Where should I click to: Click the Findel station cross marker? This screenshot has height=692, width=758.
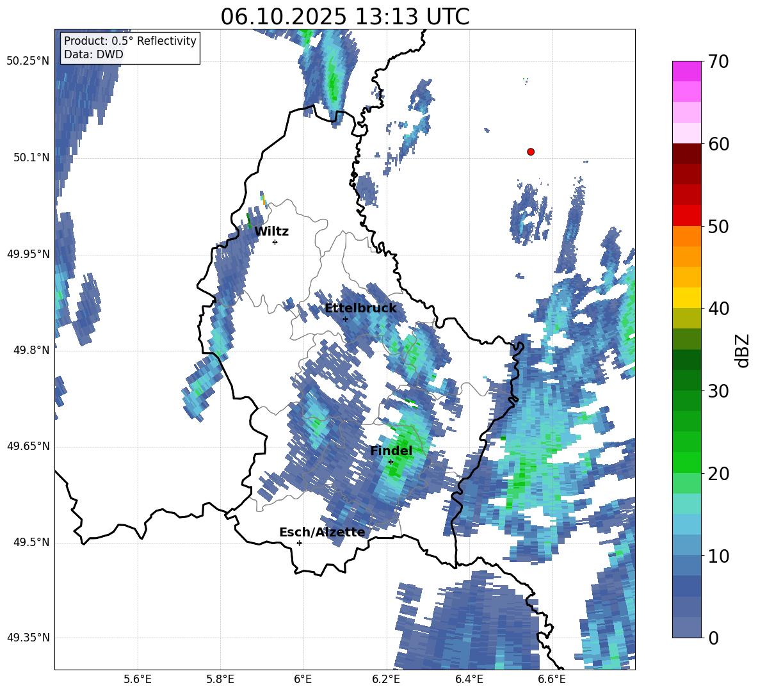pyautogui.click(x=391, y=462)
